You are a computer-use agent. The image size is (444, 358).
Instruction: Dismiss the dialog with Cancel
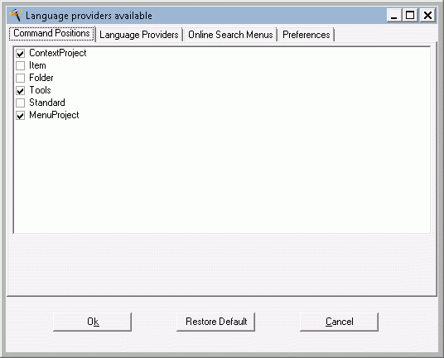click(x=340, y=322)
